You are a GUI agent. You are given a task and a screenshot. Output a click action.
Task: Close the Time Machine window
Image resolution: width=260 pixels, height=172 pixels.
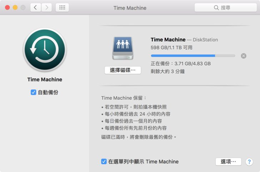pos(7,8)
